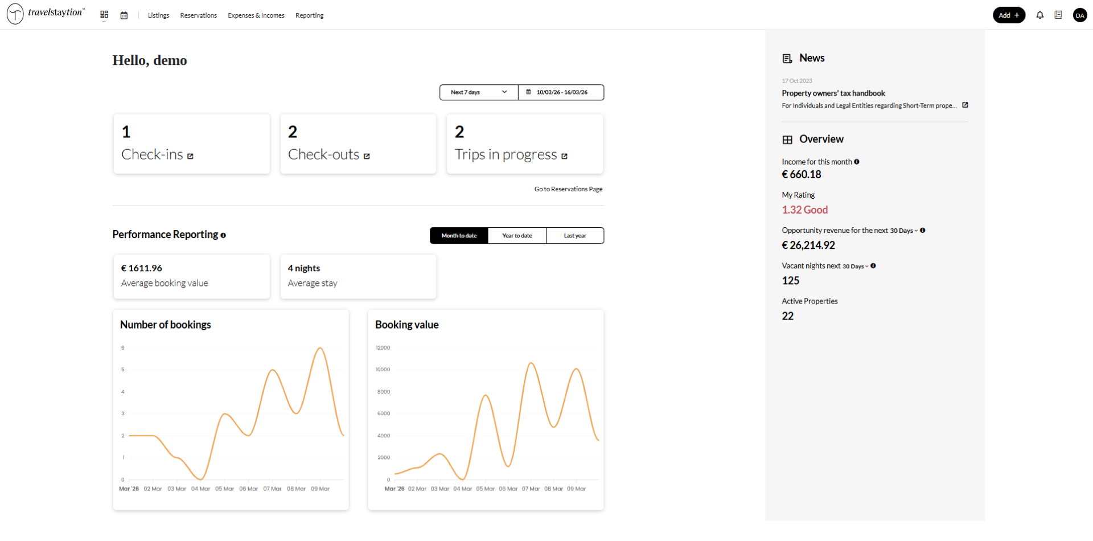The width and height of the screenshot is (1093, 541).
Task: Open the DA user avatar menu
Action: pos(1079,15)
